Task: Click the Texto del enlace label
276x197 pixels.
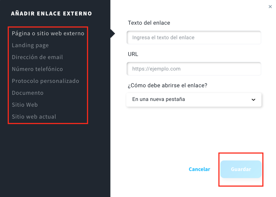Action: 149,23
